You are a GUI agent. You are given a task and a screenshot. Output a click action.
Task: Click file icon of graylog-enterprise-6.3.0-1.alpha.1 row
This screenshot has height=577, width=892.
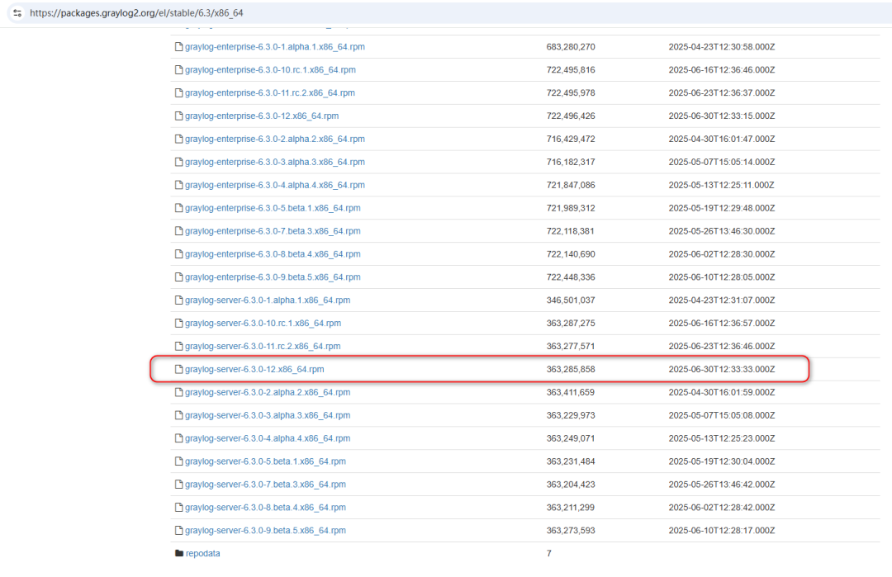tap(178, 46)
